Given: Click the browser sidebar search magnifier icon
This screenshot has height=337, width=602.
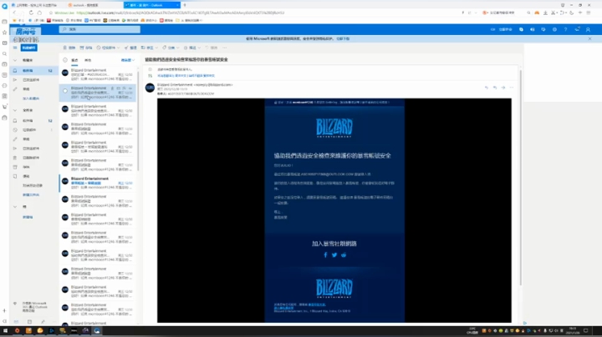Looking at the screenshot, I should coord(5,54).
